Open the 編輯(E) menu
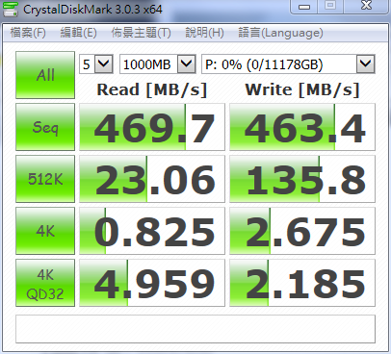 coord(79,33)
